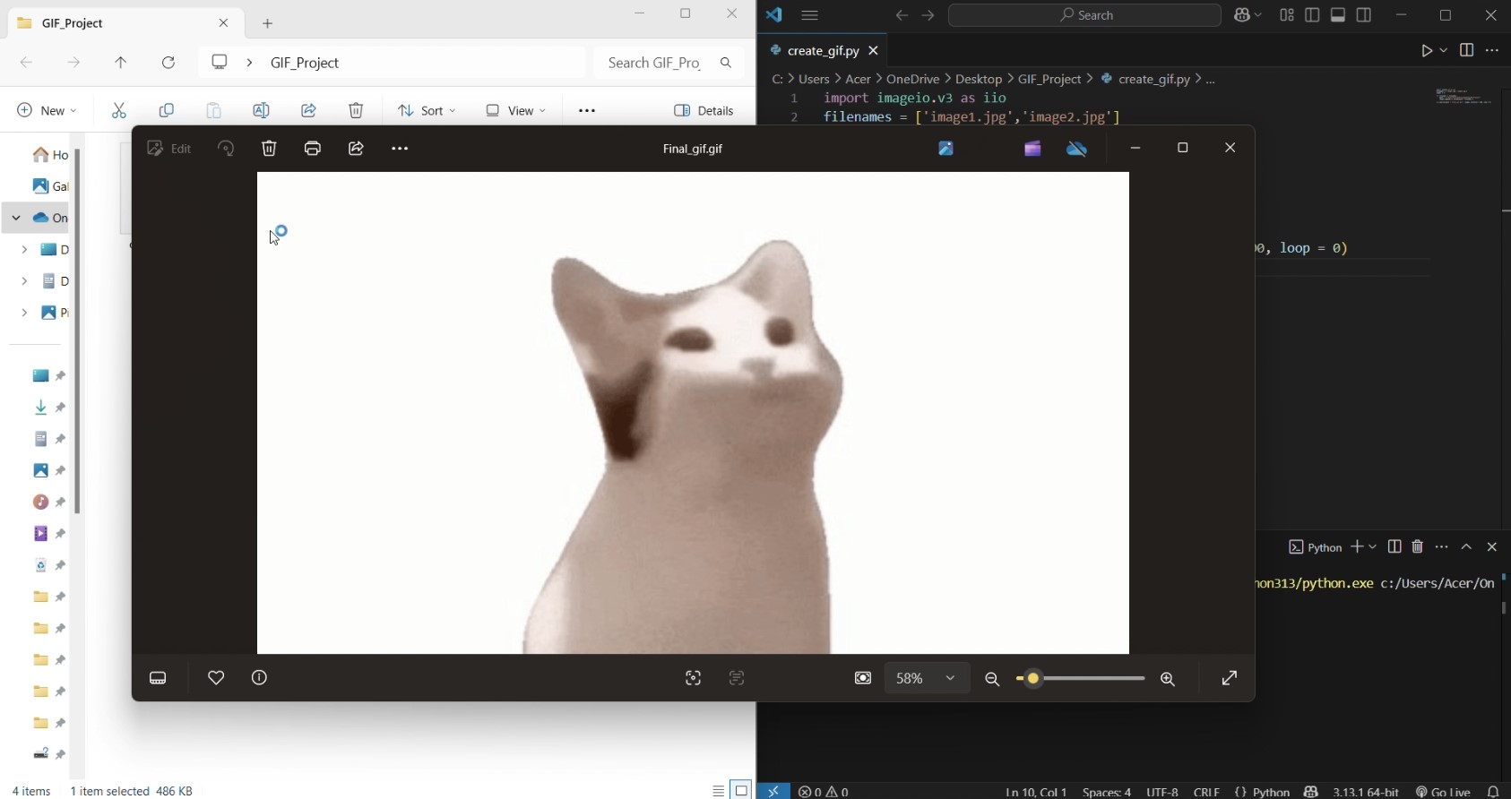Click the OneDrive cloud icon in Photos
This screenshot has width=1511, height=799.
point(1077,149)
